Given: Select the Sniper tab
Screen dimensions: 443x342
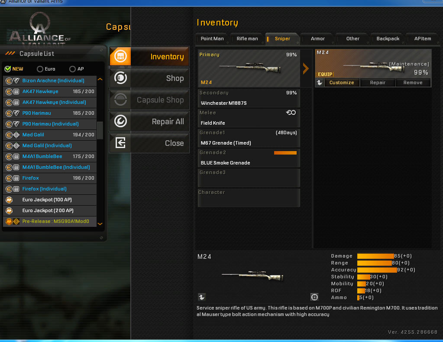Looking at the screenshot, I should pos(282,39).
